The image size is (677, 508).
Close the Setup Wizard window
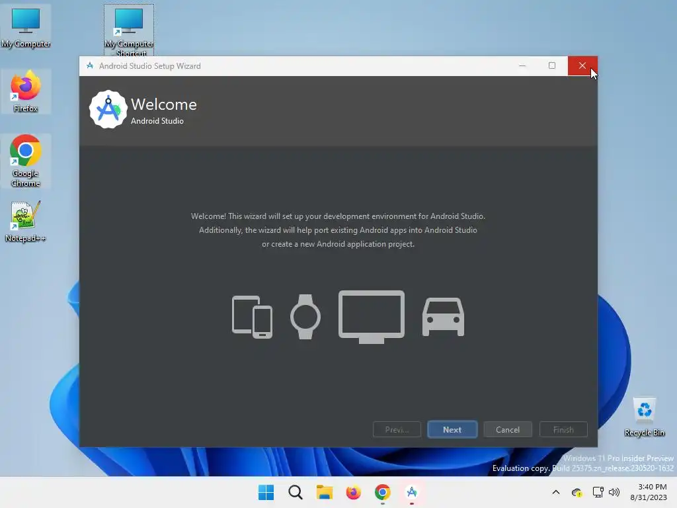tap(582, 65)
